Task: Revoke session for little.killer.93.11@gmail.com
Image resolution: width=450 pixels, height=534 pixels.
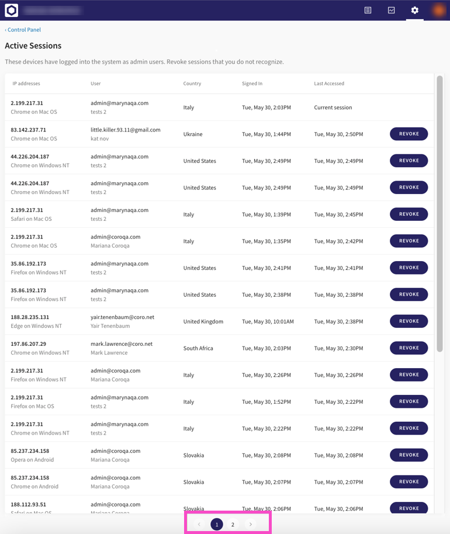Action: (409, 134)
